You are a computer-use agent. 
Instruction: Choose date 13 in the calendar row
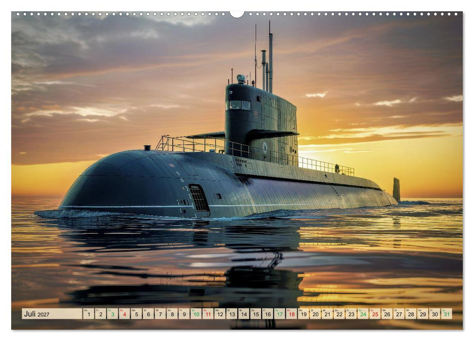pyautogui.click(x=232, y=314)
